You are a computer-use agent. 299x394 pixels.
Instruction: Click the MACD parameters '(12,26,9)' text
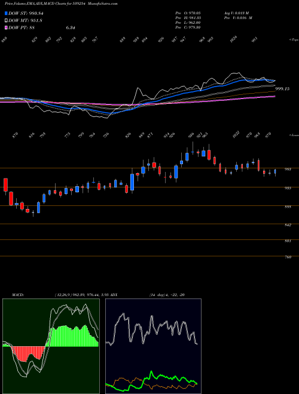[x=62, y=294]
